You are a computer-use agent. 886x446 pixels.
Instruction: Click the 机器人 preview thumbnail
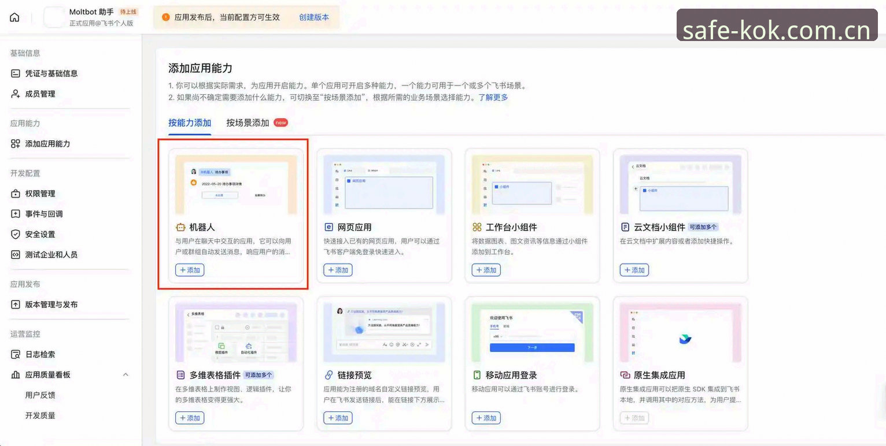click(x=236, y=185)
